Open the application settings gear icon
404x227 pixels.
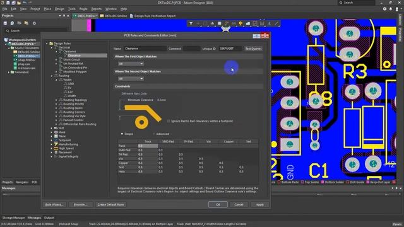(384, 9)
